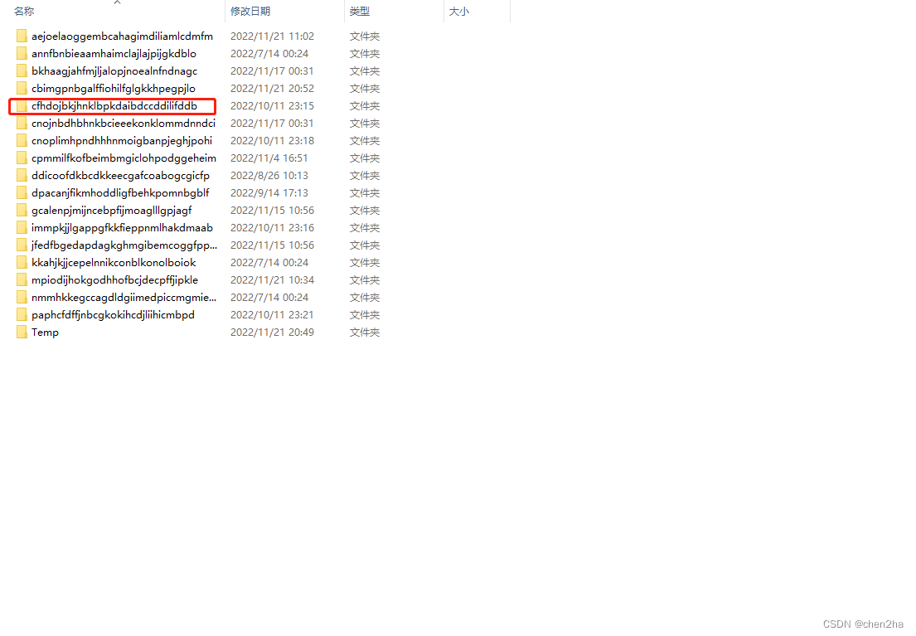The image size is (916, 636).
Task: Select folder name kkahjkjjcepelnnikconblkonolboiok
Action: (114, 263)
